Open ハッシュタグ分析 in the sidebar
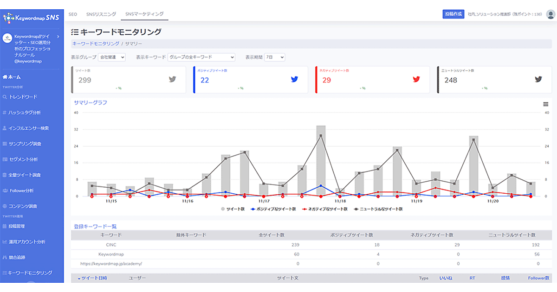Viewport: 557px width, 292px height. [25, 113]
